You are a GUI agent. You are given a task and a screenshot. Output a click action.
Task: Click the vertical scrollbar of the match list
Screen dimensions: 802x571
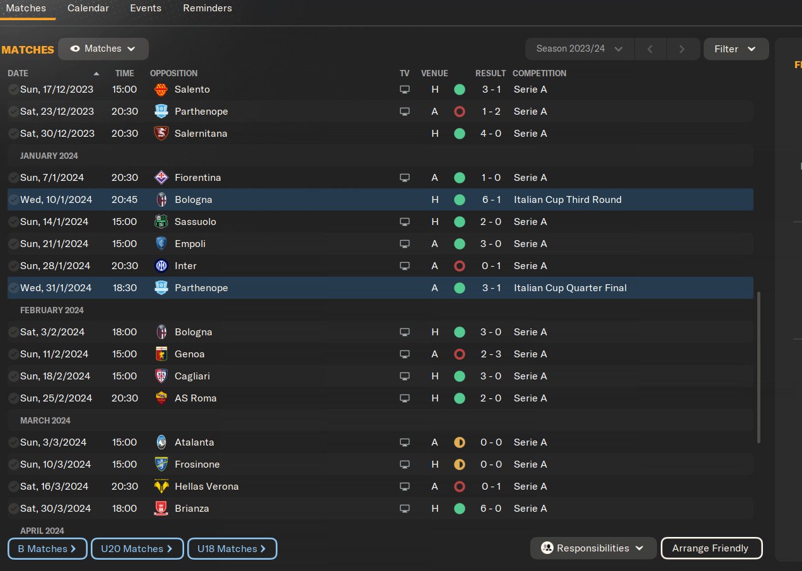click(x=758, y=367)
